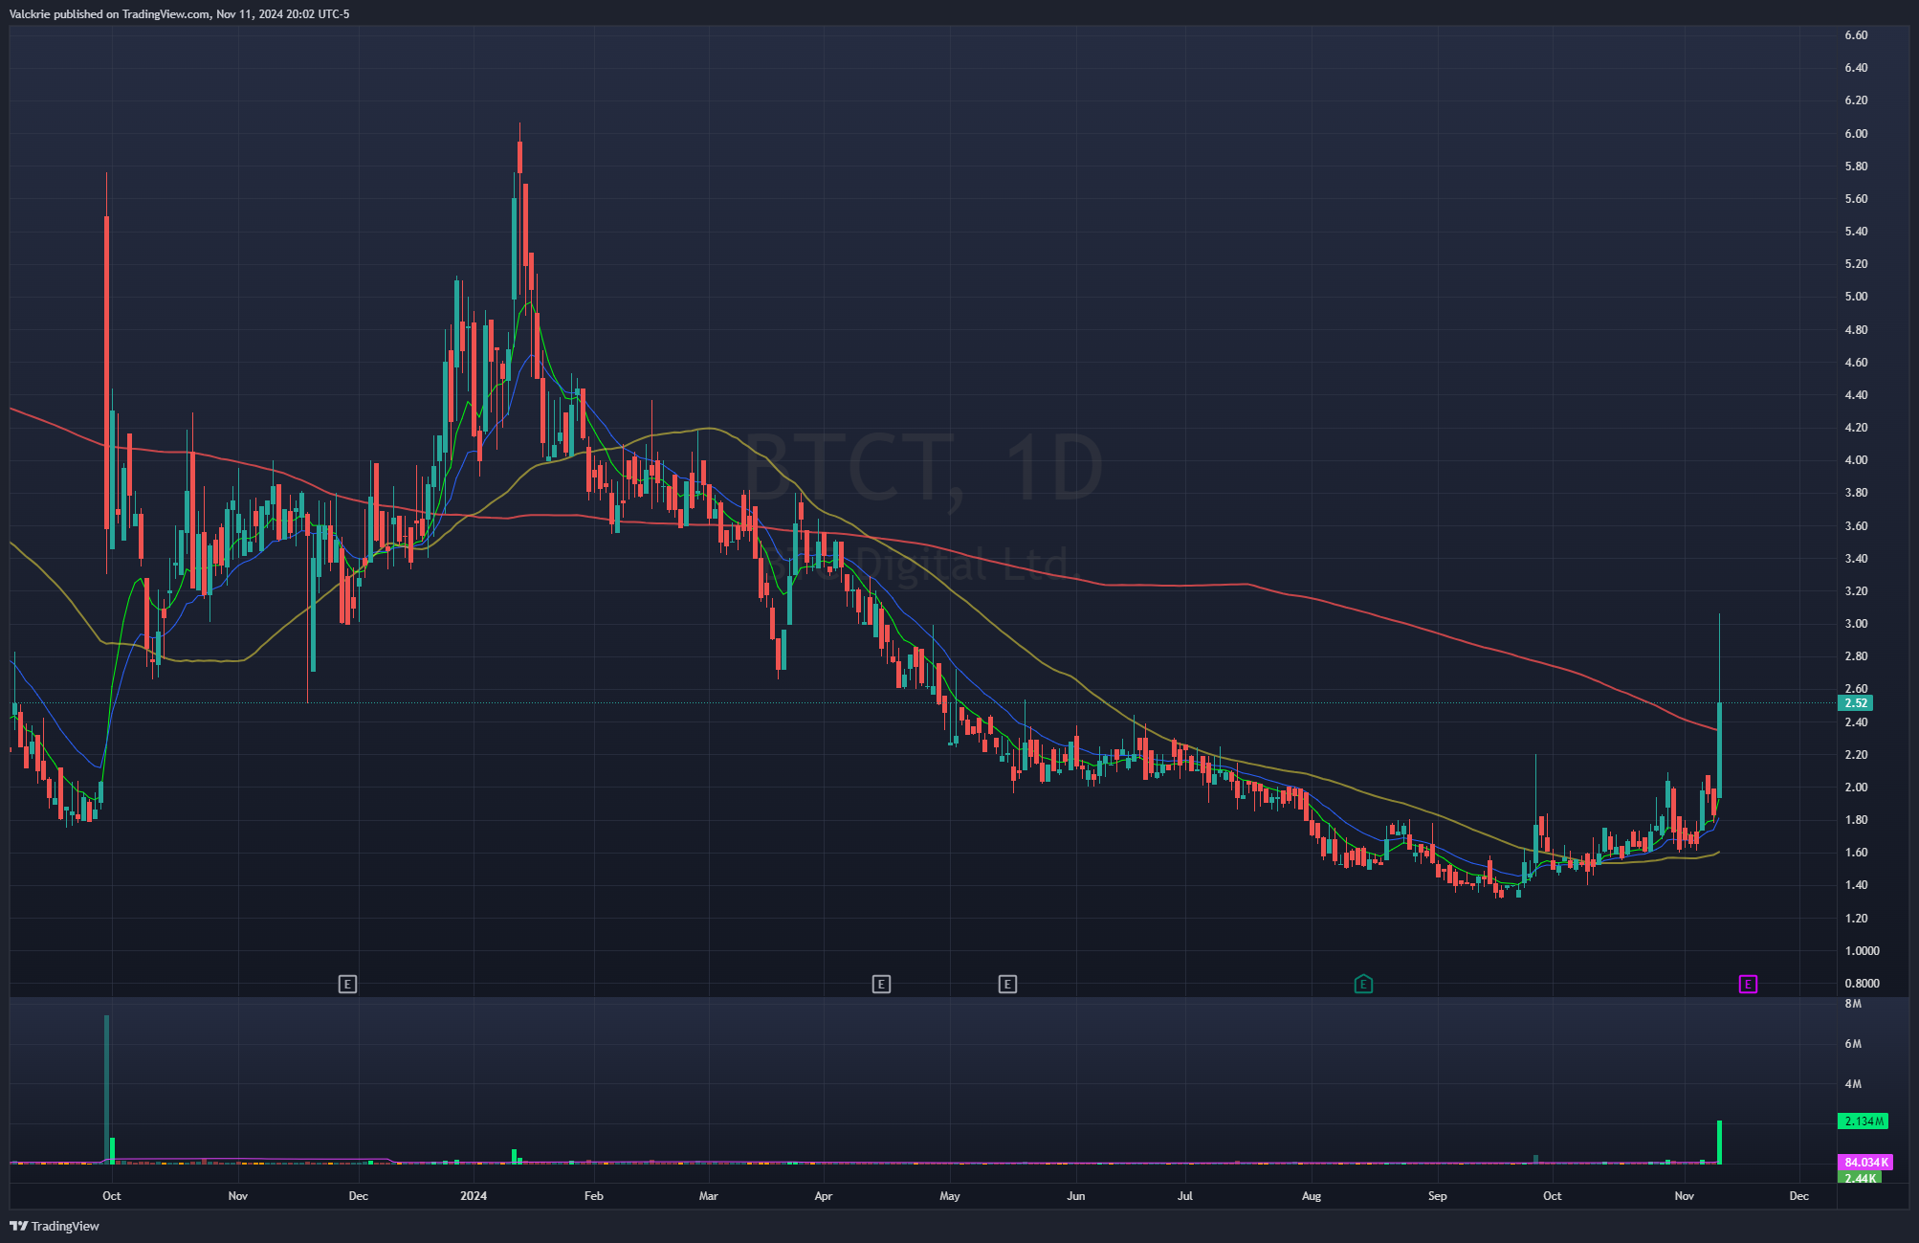The height and width of the screenshot is (1243, 1919).
Task: Click the 8M label on the volume axis
Action: 1853,1004
